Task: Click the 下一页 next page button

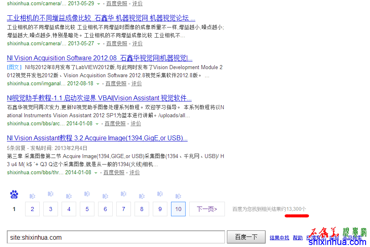Action: click(207, 209)
